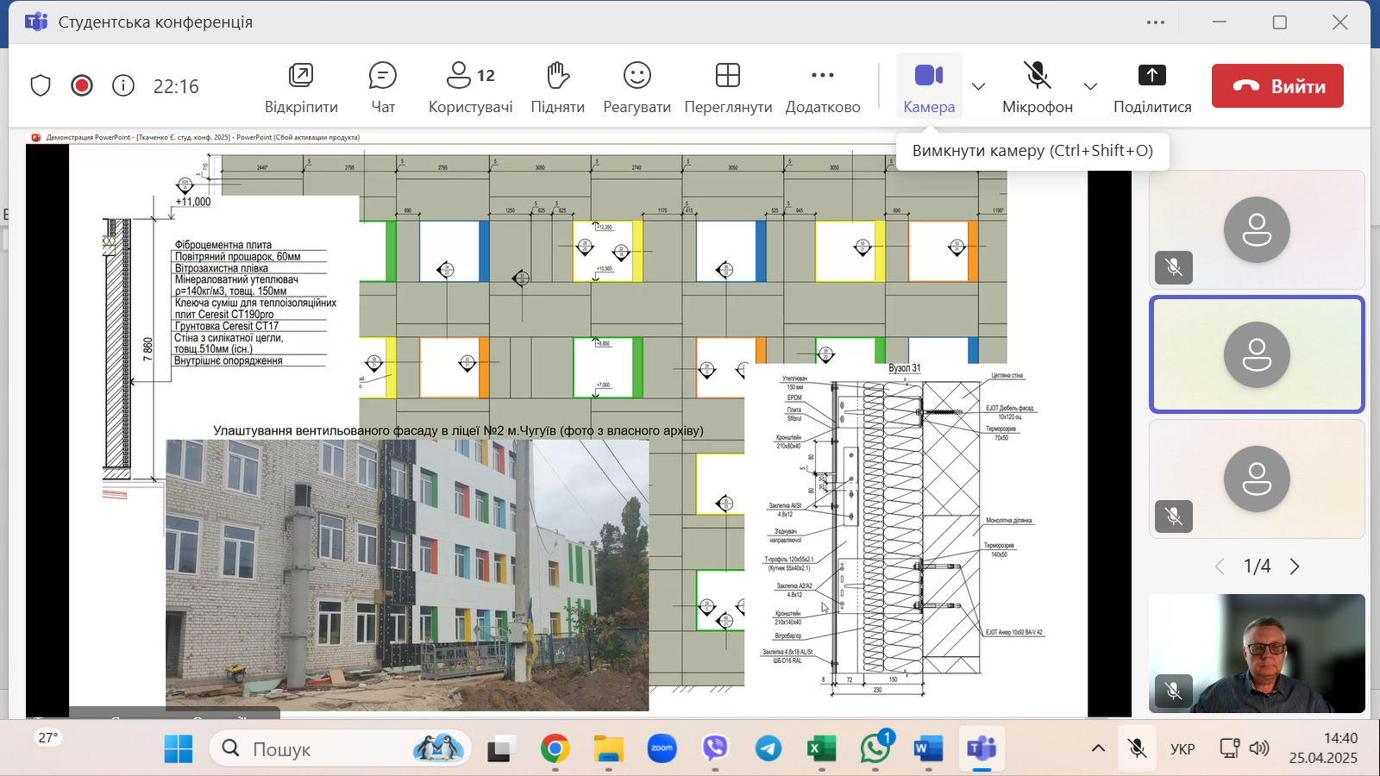Open Переглянути view options
This screenshot has height=776, width=1380.
point(728,88)
